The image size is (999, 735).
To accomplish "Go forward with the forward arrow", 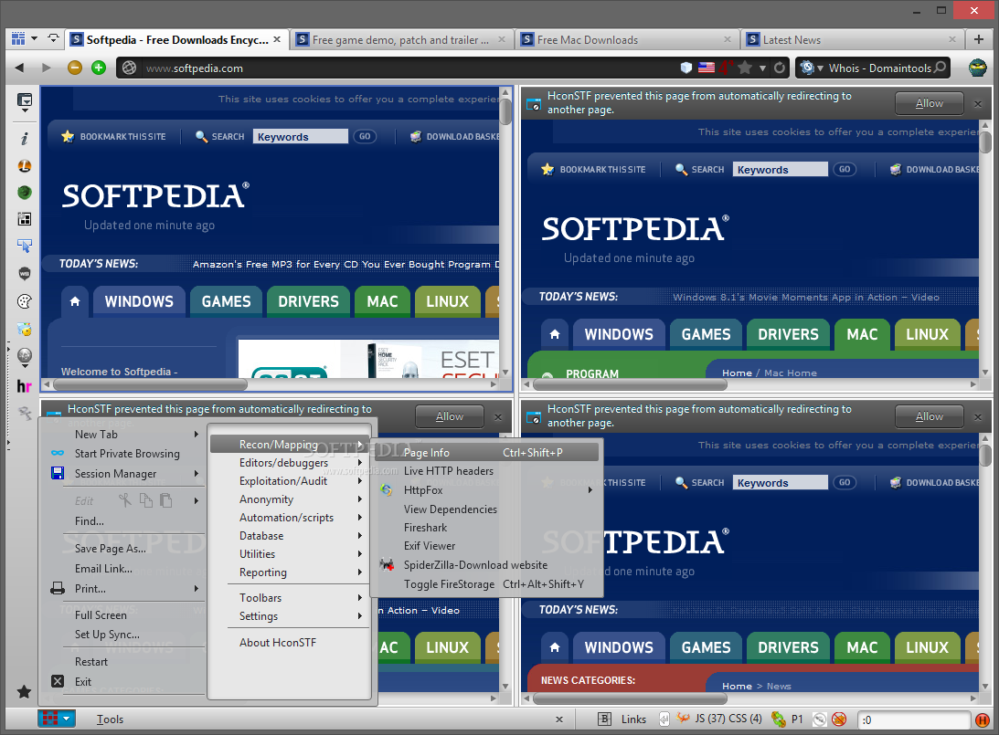I will point(46,68).
